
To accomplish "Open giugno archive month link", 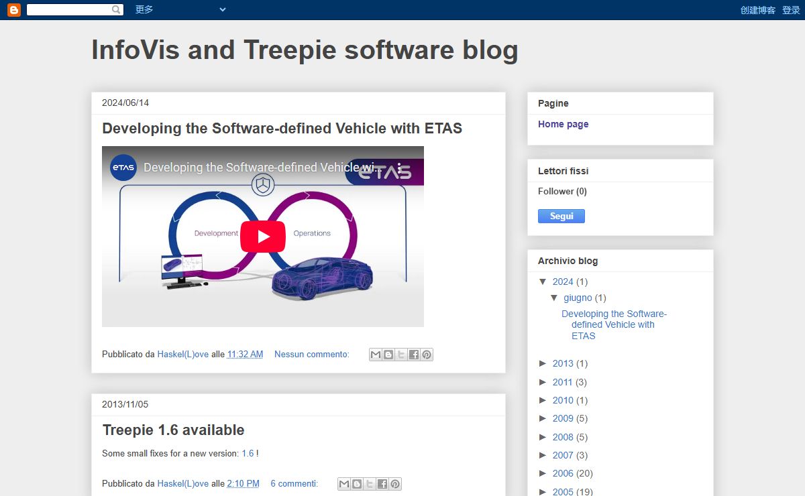I will [x=578, y=298].
